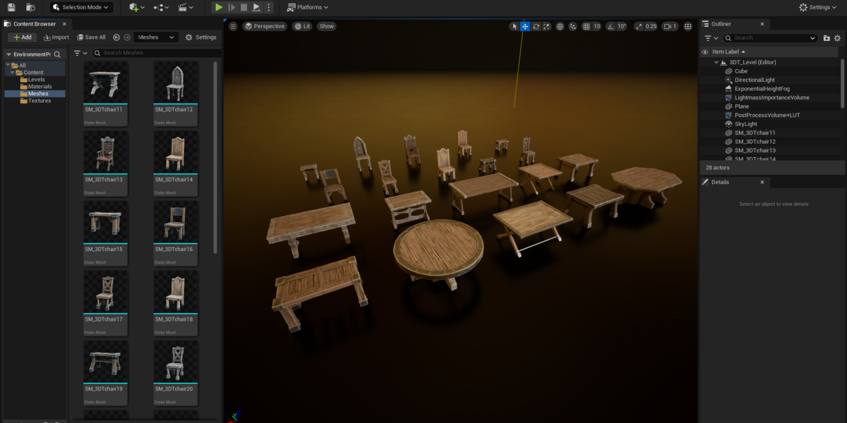847x423 pixels.
Task: Toggle scale snapping icon
Action: [639, 26]
